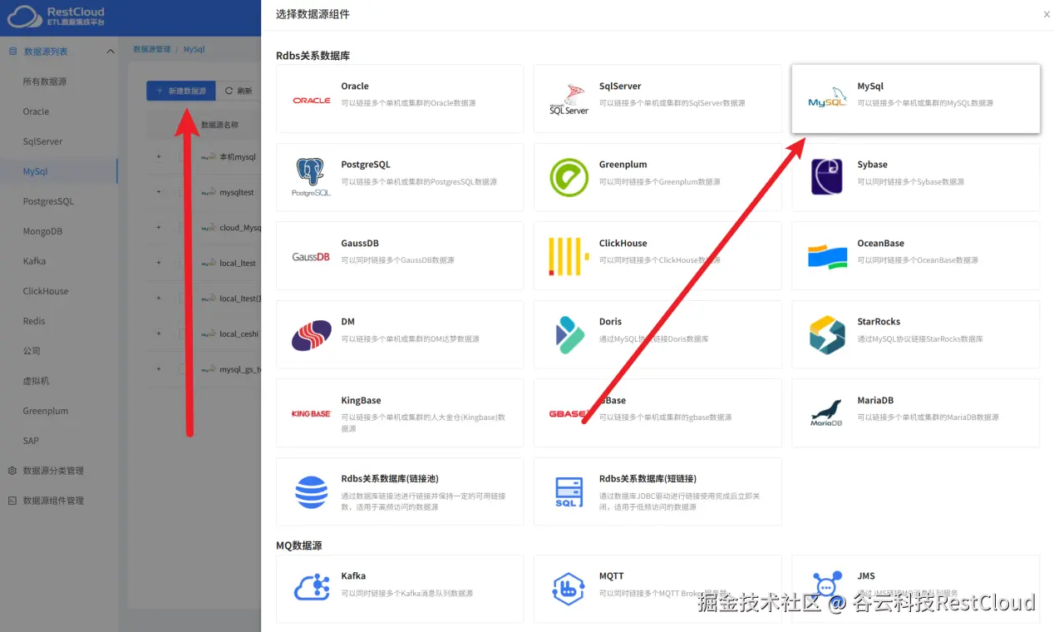Screen dimensions: 1054x632
Task: Tick the checkbox for 本机mysql row
Action: coord(183,156)
